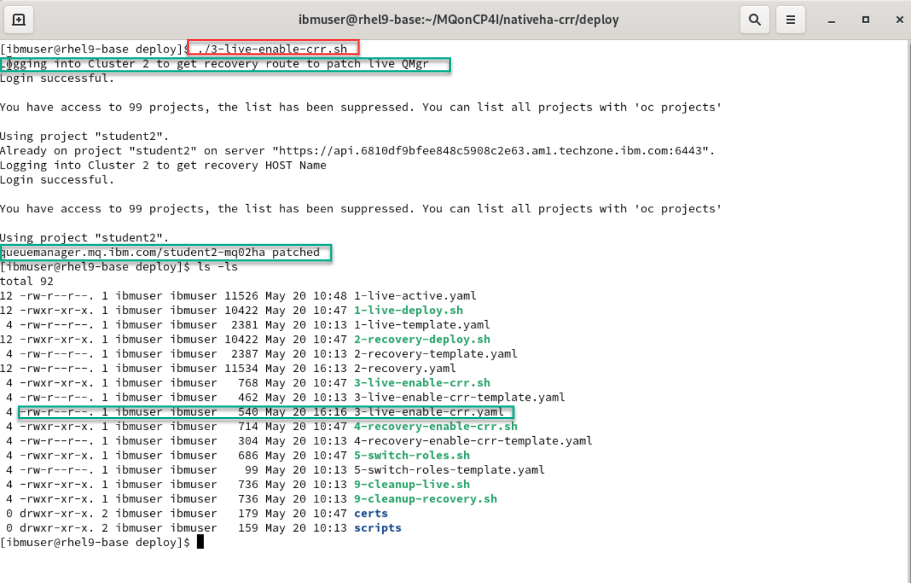The height and width of the screenshot is (583, 911).
Task: Click the 9-cleanup-recovery.sh file name
Action: point(425,499)
